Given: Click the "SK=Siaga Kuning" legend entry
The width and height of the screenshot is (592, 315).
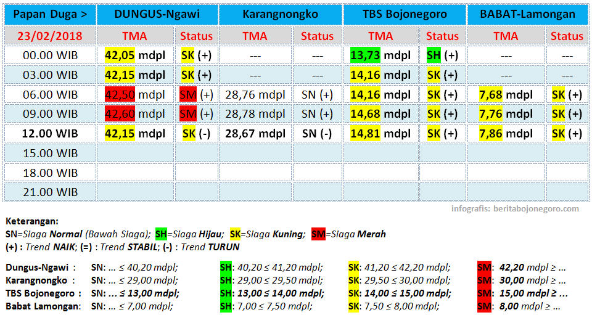Looking at the screenshot, I should pyautogui.click(x=268, y=234).
